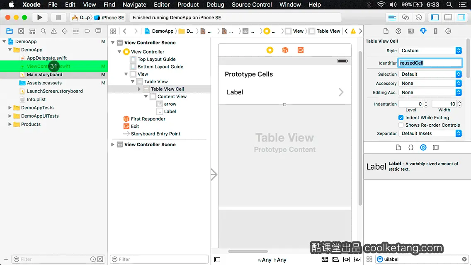Viewport: 471px width, 265px height.
Task: Open the Project navigator tab
Action: pyautogui.click(x=10, y=31)
